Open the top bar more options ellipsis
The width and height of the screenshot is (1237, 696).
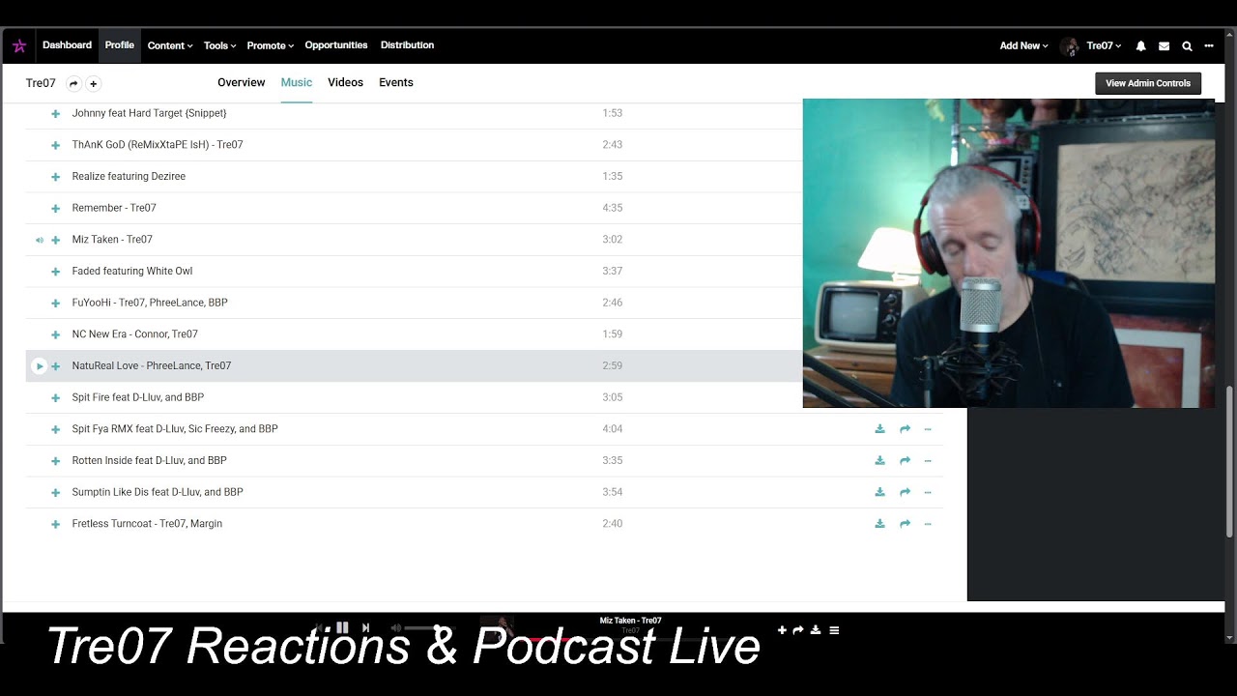click(1209, 45)
